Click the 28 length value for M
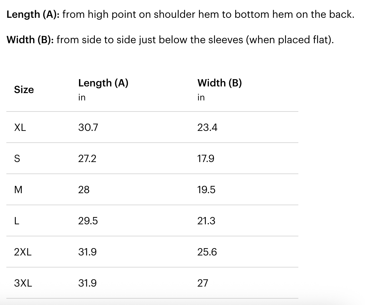This screenshot has width=365, height=305. point(84,190)
